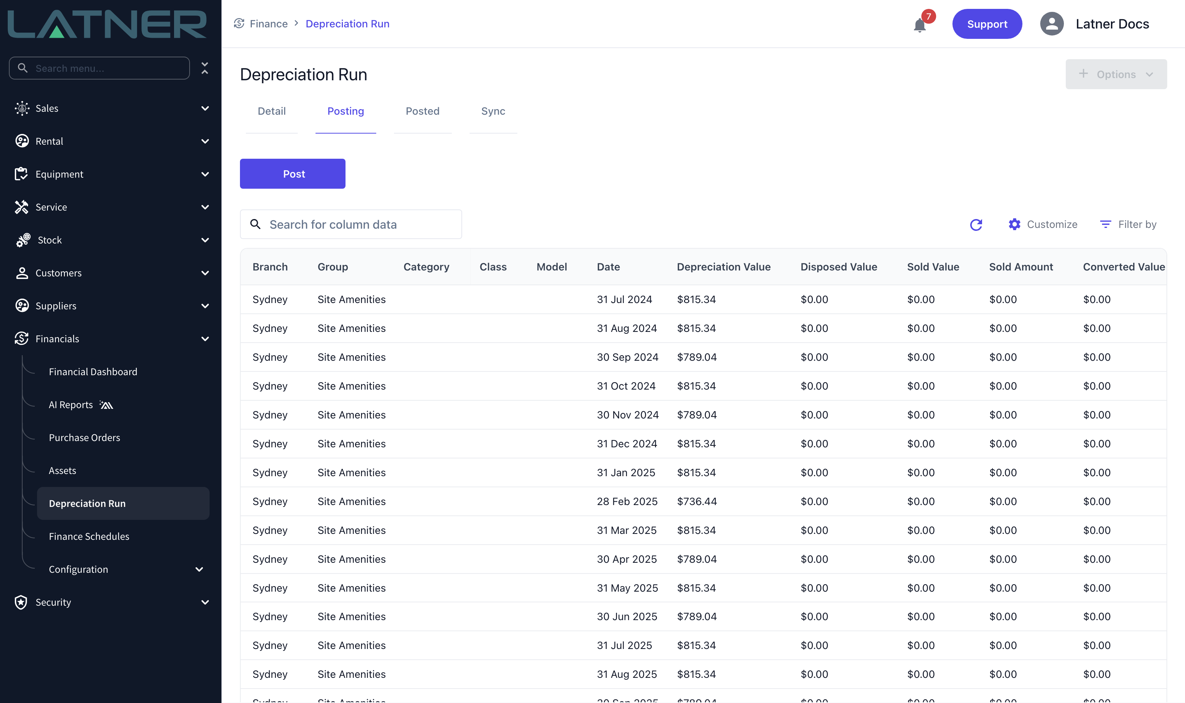Click the Service tools icon
Screen dimensions: 1185x703
tap(22, 207)
